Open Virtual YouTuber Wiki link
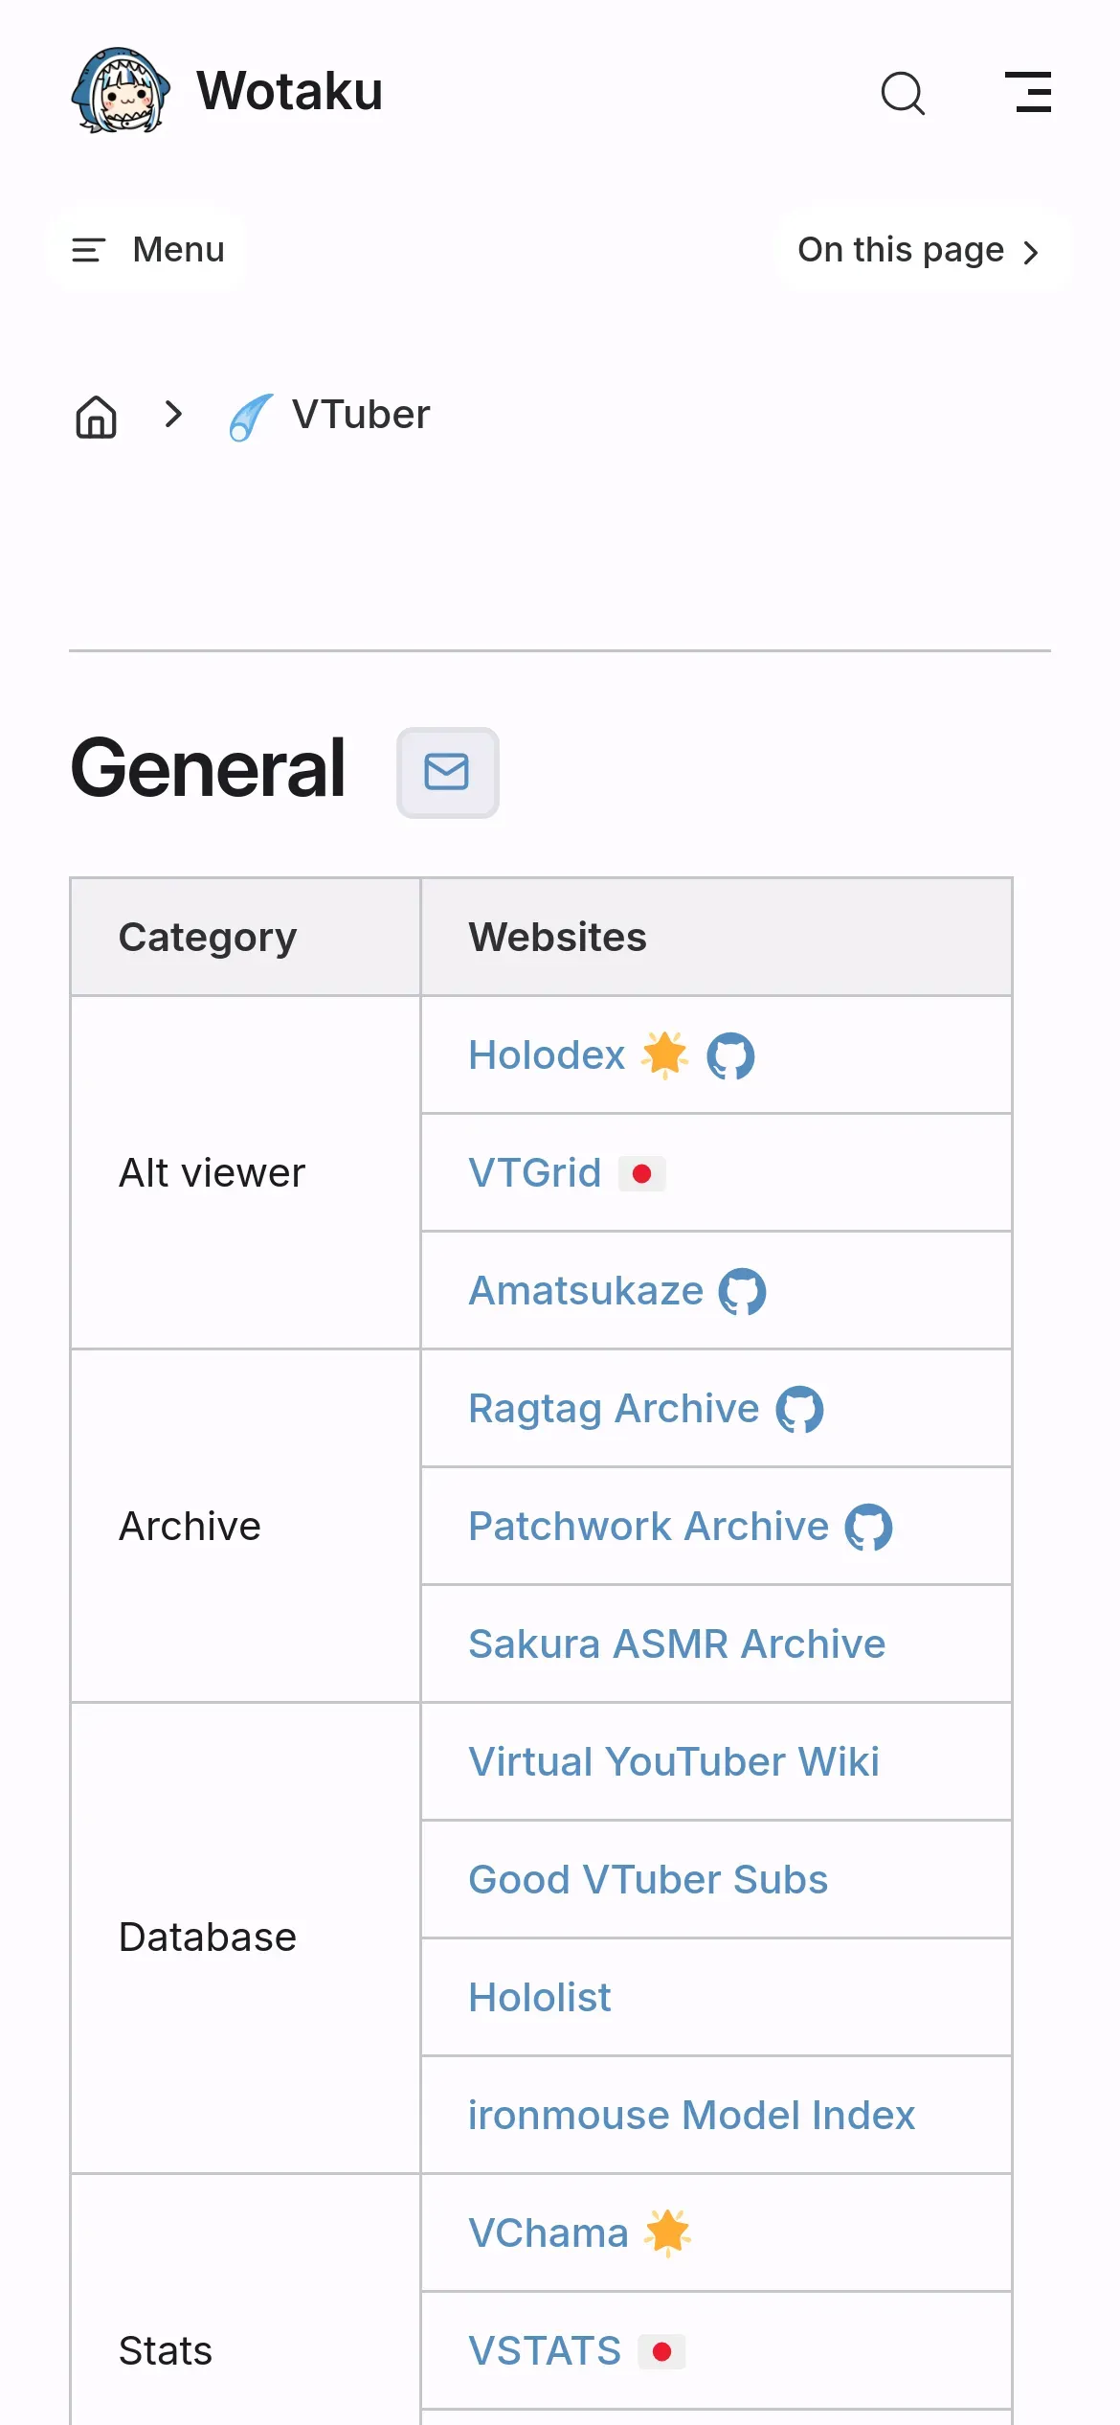 pyautogui.click(x=673, y=1762)
